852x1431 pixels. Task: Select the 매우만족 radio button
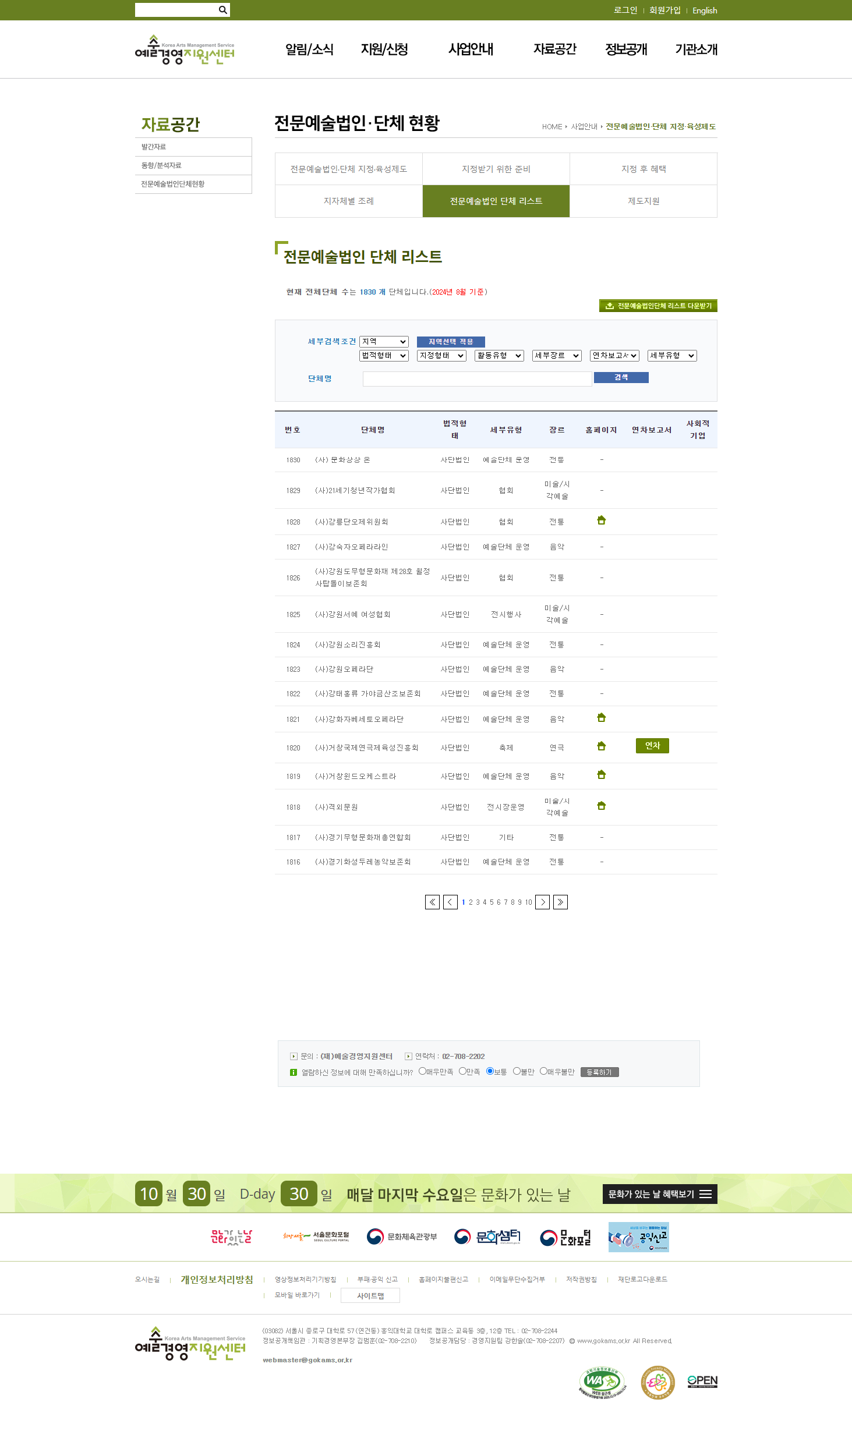[x=422, y=1071]
